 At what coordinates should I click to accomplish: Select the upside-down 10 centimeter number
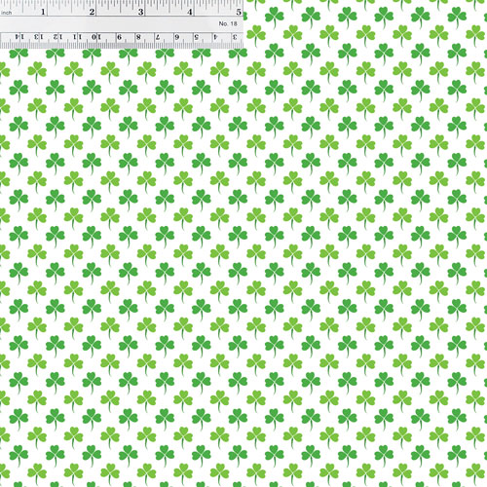coord(96,37)
